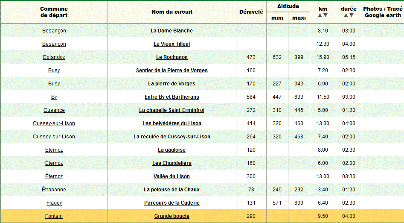Open the Le Rochanon circuit page
404x223 pixels.
click(171, 57)
